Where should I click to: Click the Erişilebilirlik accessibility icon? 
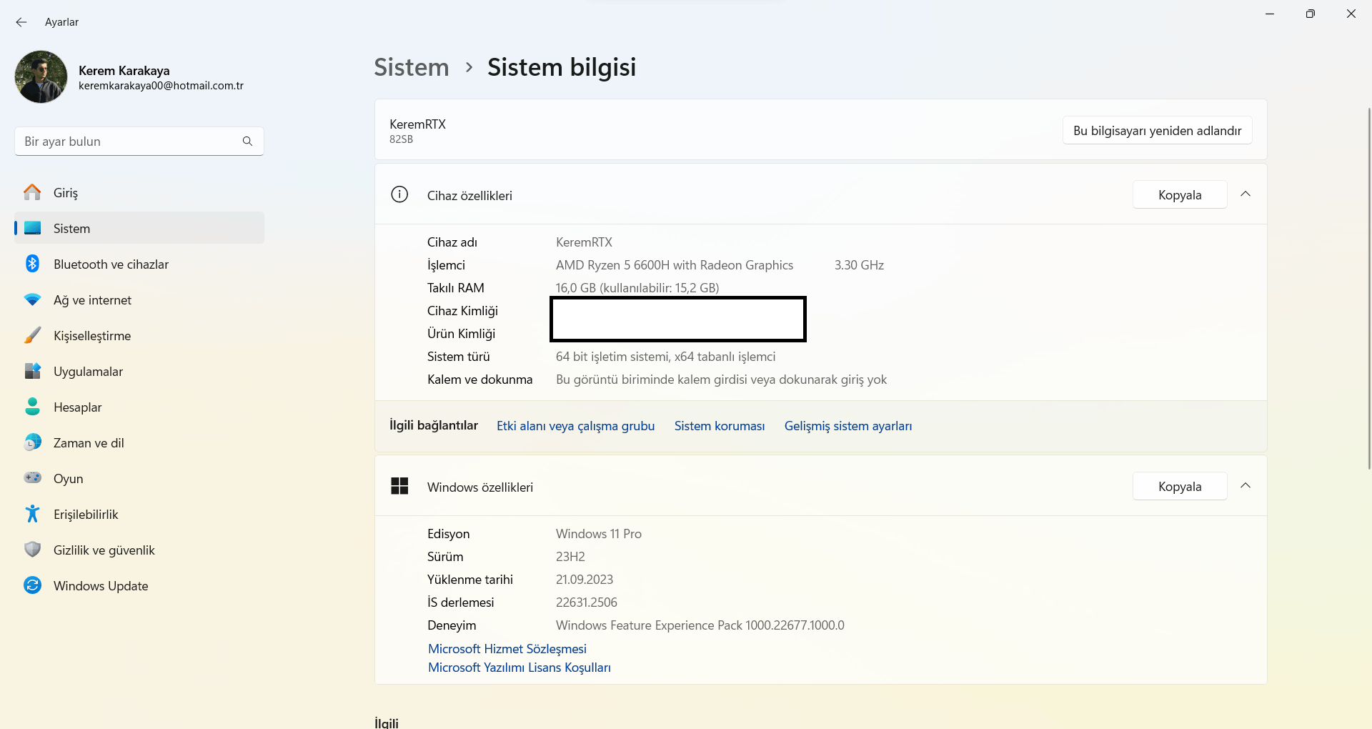pyautogui.click(x=32, y=514)
